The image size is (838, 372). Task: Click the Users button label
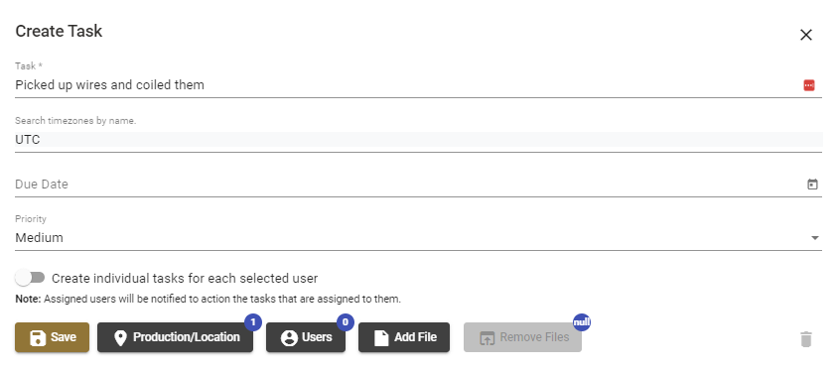(317, 337)
